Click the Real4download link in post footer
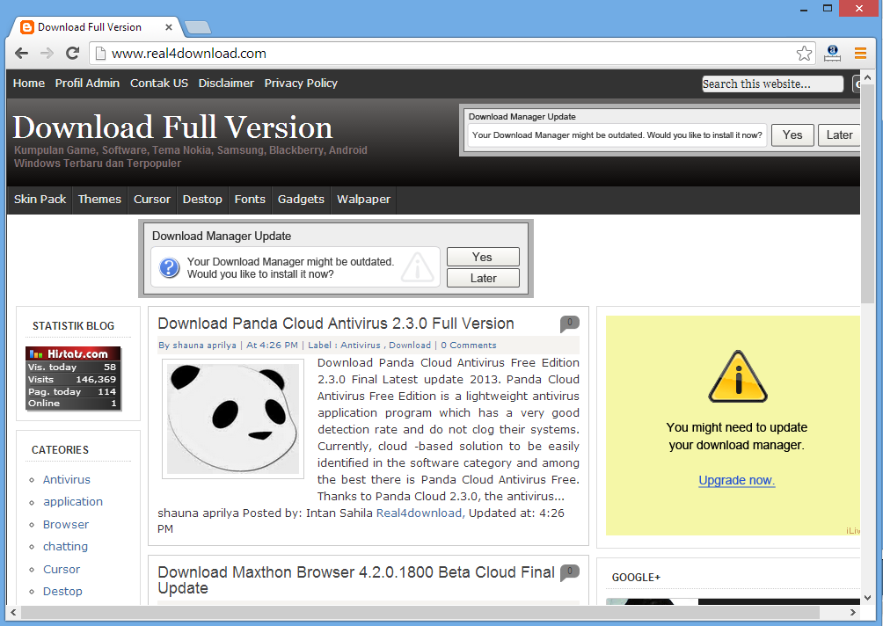 [419, 513]
